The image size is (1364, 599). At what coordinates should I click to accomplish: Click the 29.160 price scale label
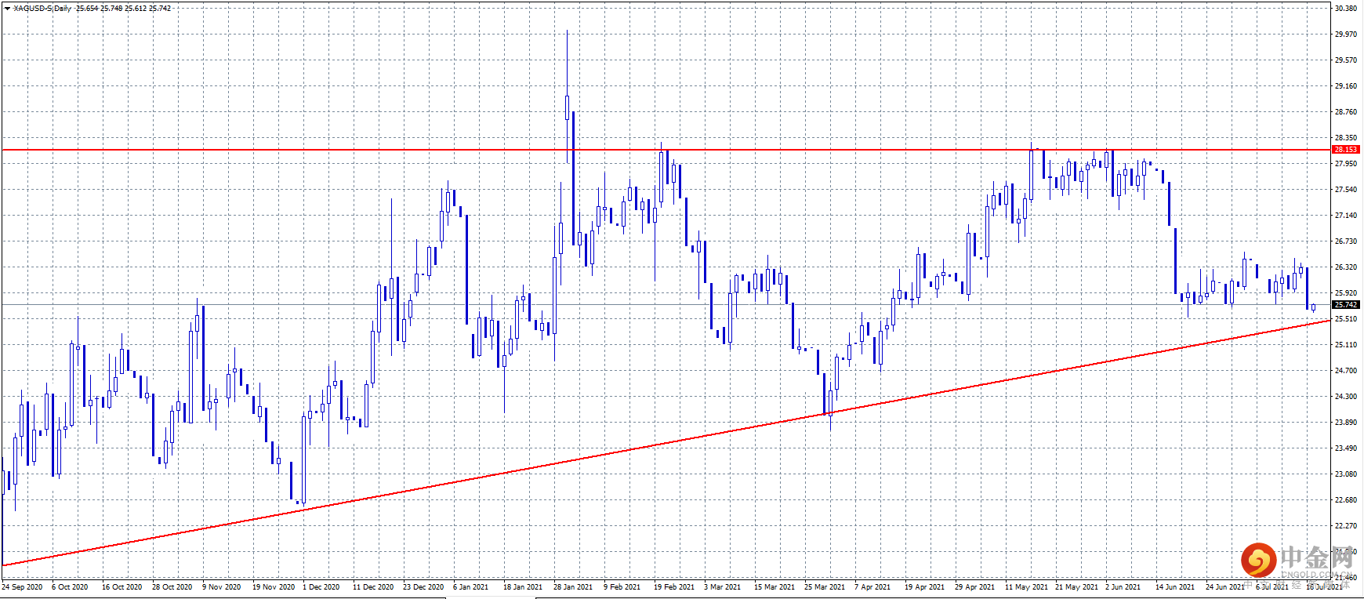coord(1346,86)
